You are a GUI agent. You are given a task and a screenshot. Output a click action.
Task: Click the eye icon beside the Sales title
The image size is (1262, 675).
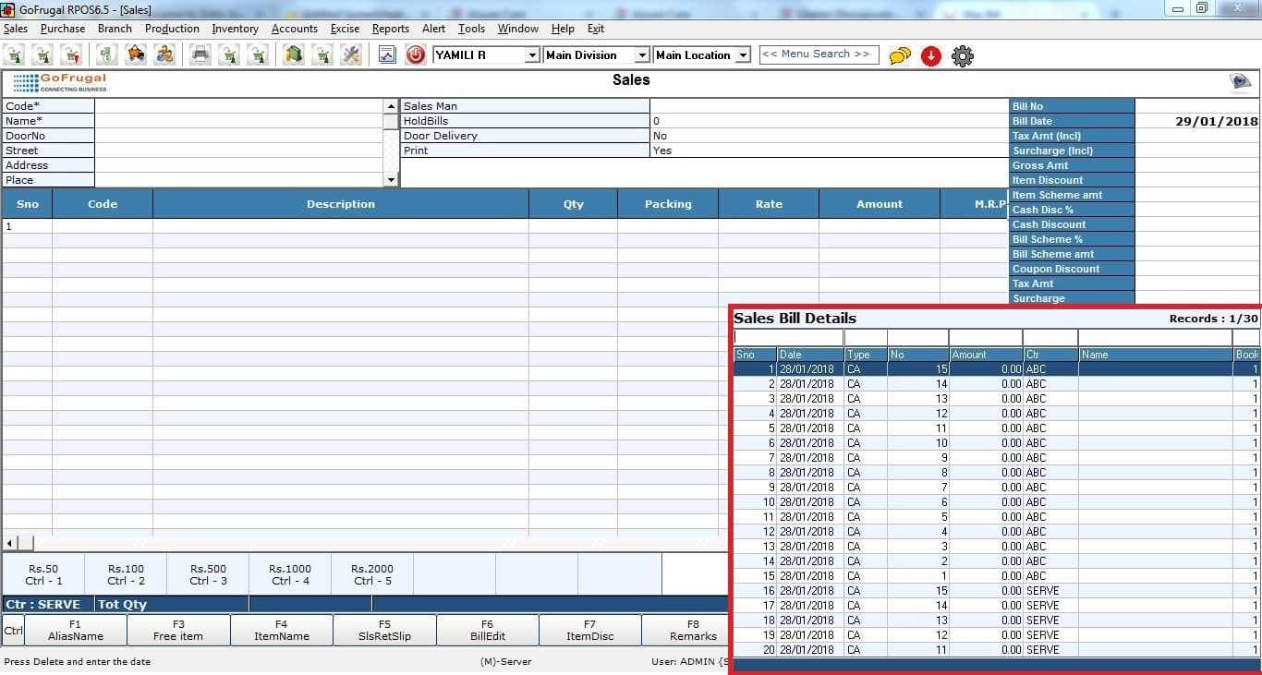pos(1240,82)
